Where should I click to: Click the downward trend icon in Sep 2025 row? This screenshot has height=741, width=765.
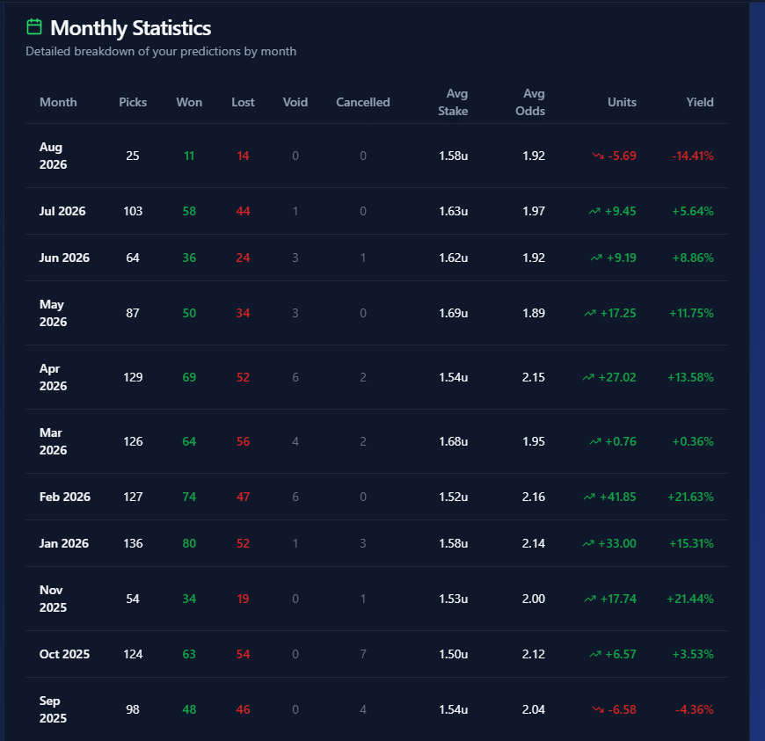pyautogui.click(x=598, y=709)
